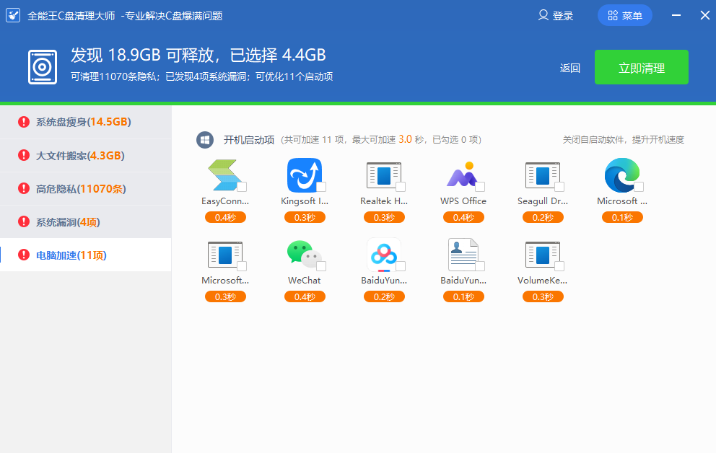
Task: Click the Kingsoft startup item icon
Action: point(303,175)
